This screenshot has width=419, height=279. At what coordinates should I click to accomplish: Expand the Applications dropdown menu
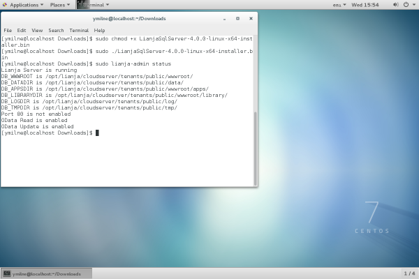click(24, 4)
